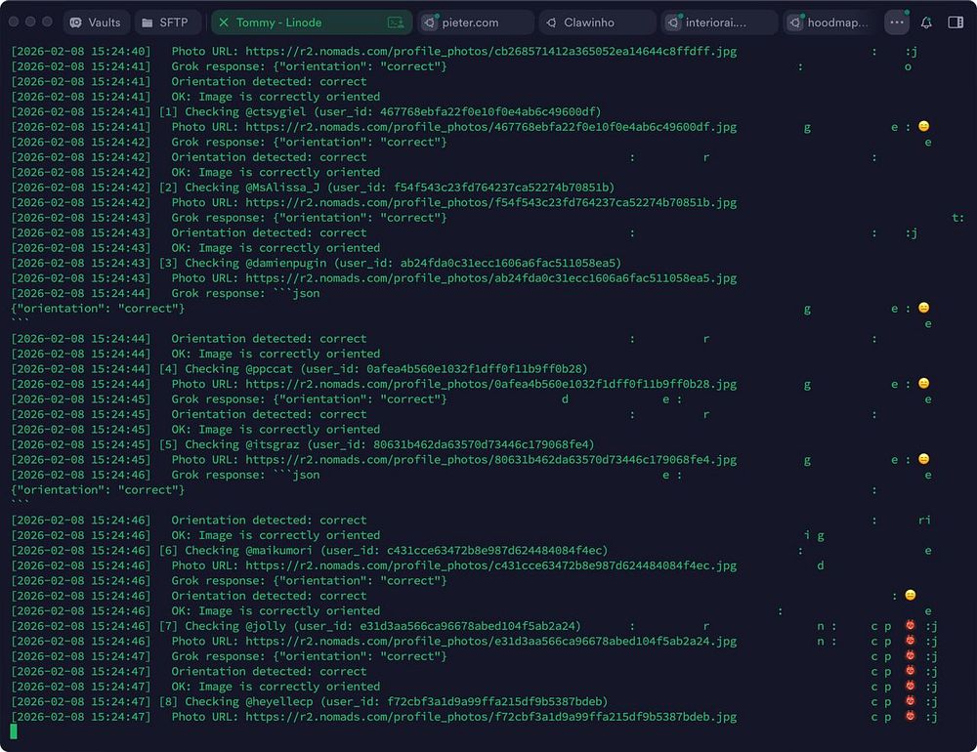
Task: Toggle the right side panel icon
Action: click(956, 22)
